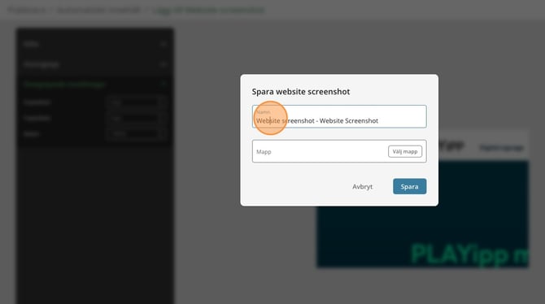This screenshot has height=304, width=545.
Task: Open folder chooser with Välj mapp
Action: (405, 151)
